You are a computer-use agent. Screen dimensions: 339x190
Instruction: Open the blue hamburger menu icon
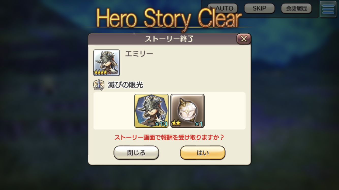point(328,9)
